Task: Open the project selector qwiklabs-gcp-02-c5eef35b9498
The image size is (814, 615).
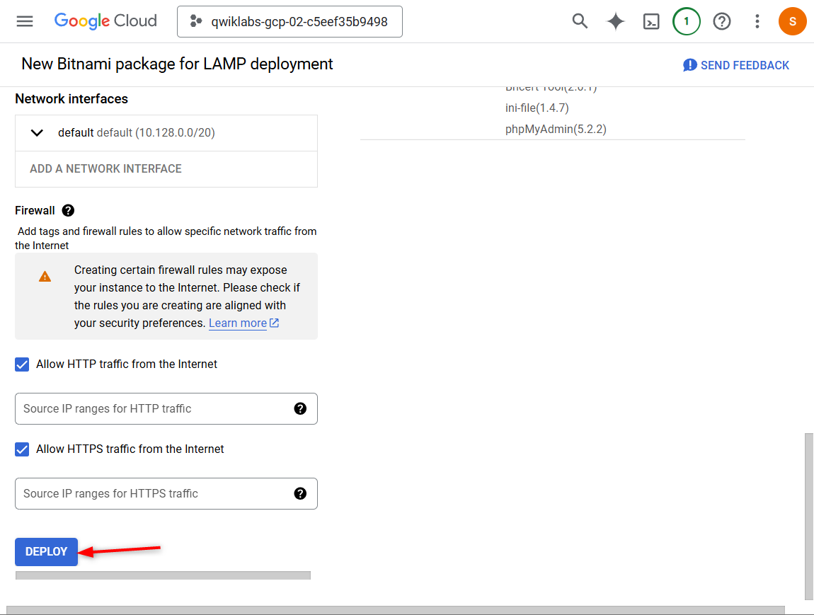Action: click(290, 22)
